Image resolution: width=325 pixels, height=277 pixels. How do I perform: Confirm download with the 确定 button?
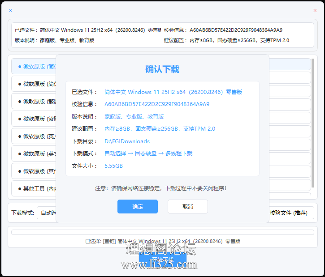click(x=138, y=206)
